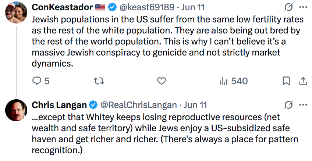Image resolution: width=312 pixels, height=161 pixels.
Task: Visit the @RealChrisLangan handle link
Action: (139, 105)
